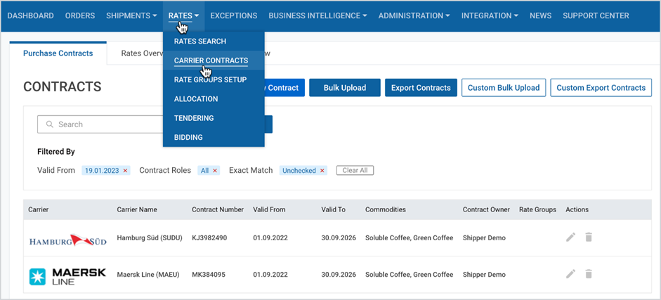
Task: Collapse the Rates dropdown menu
Action: [x=184, y=15]
